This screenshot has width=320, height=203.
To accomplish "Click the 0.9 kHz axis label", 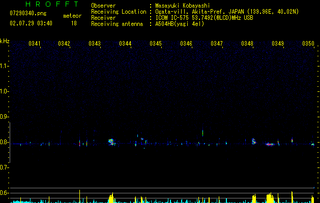I will coord(4,117).
